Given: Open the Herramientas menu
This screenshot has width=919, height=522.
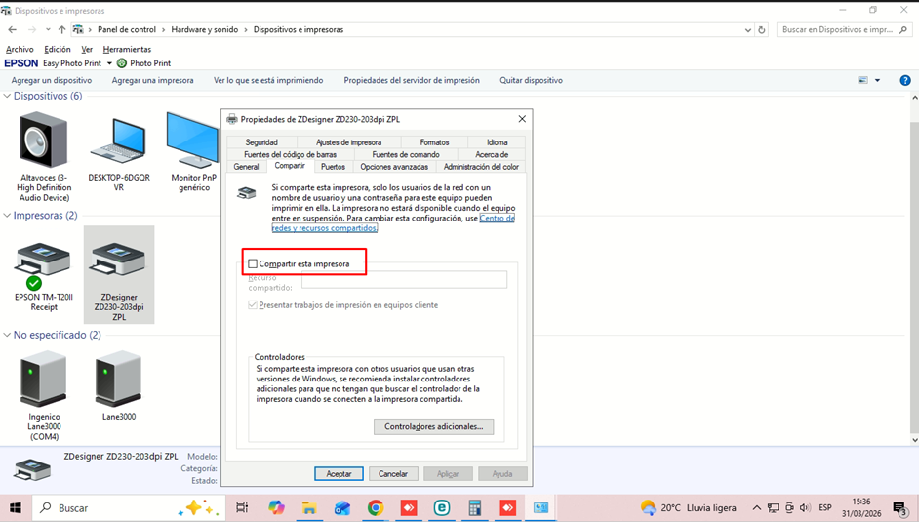Looking at the screenshot, I should 127,49.
